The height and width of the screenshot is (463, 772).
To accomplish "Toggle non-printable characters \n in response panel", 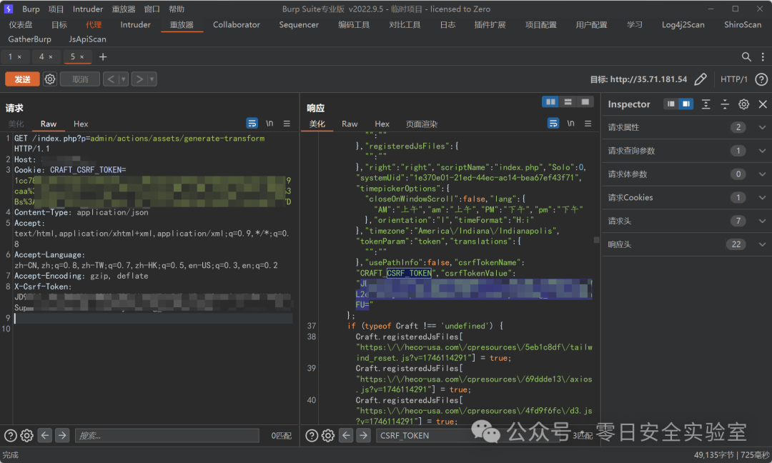I will coord(570,124).
